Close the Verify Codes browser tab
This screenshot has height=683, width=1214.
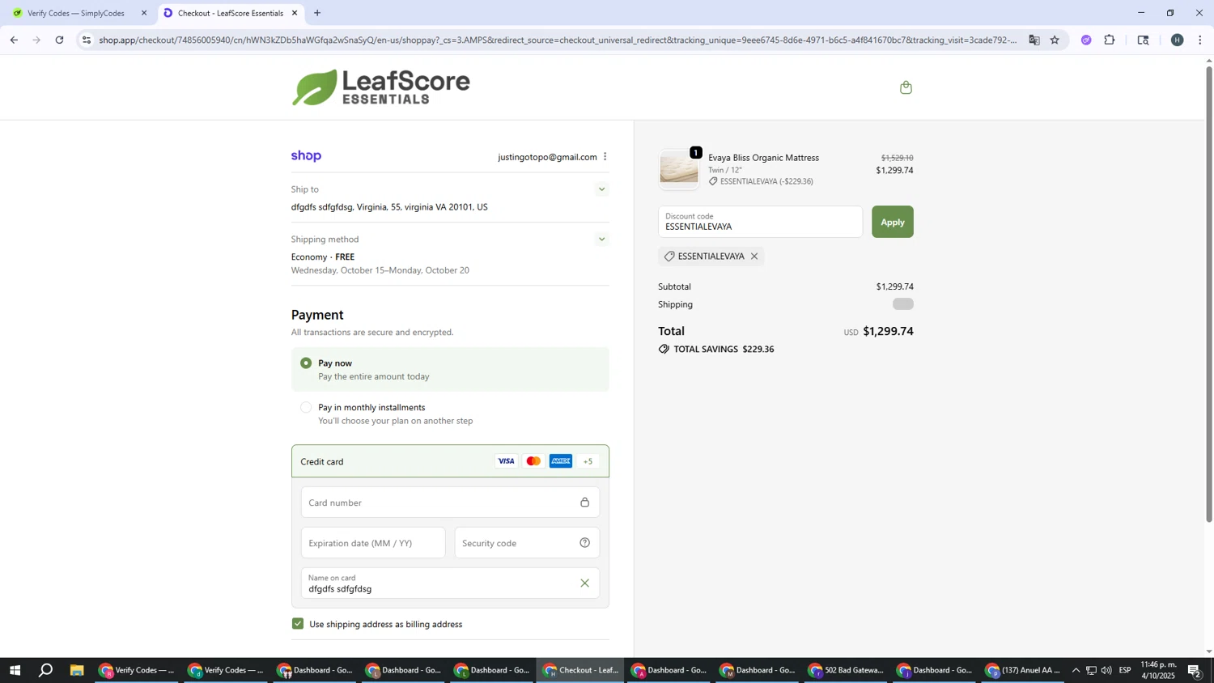click(144, 13)
